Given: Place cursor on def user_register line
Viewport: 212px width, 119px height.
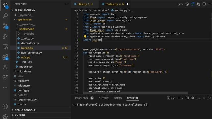Looking at the screenshot, I should pyautogui.click(x=96, y=53).
